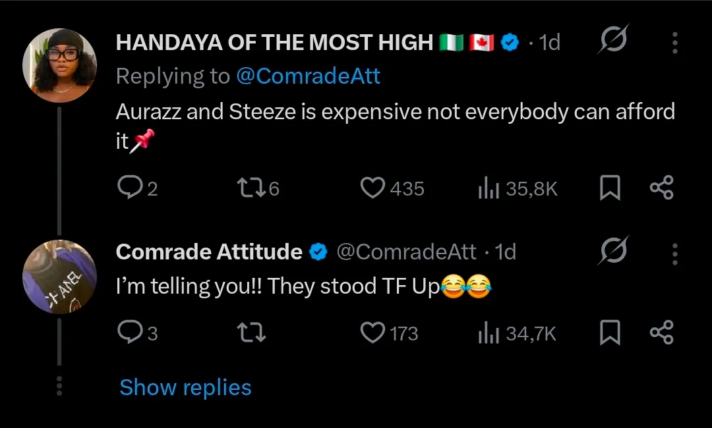The width and height of the screenshot is (712, 428).
Task: Open Grok icon on HANDAYA's tweet
Action: click(x=613, y=42)
